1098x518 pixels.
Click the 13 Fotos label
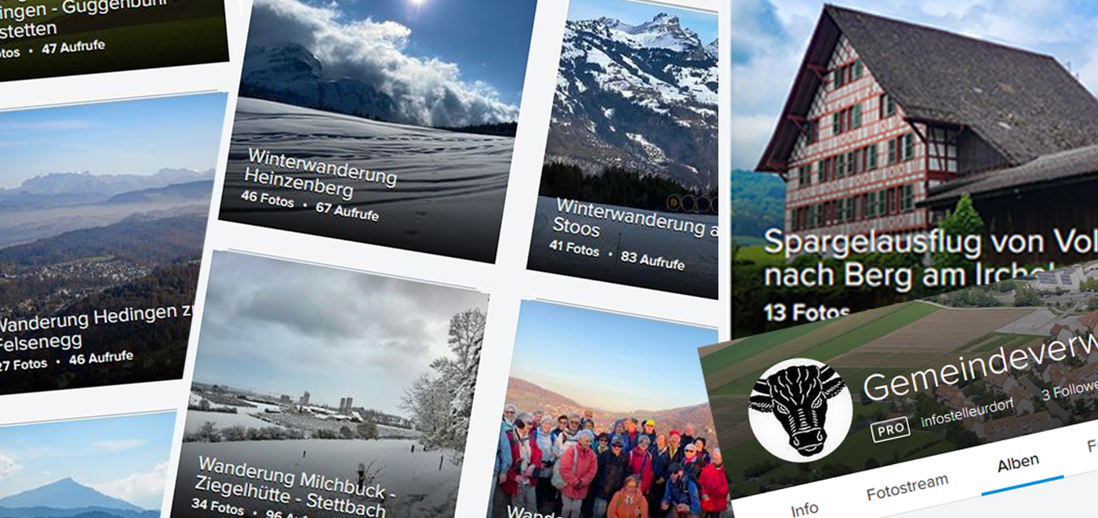(807, 313)
